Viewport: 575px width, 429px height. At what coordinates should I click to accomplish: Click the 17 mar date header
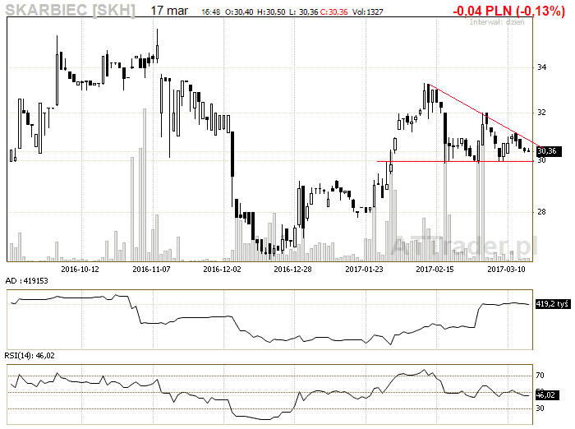tap(171, 11)
